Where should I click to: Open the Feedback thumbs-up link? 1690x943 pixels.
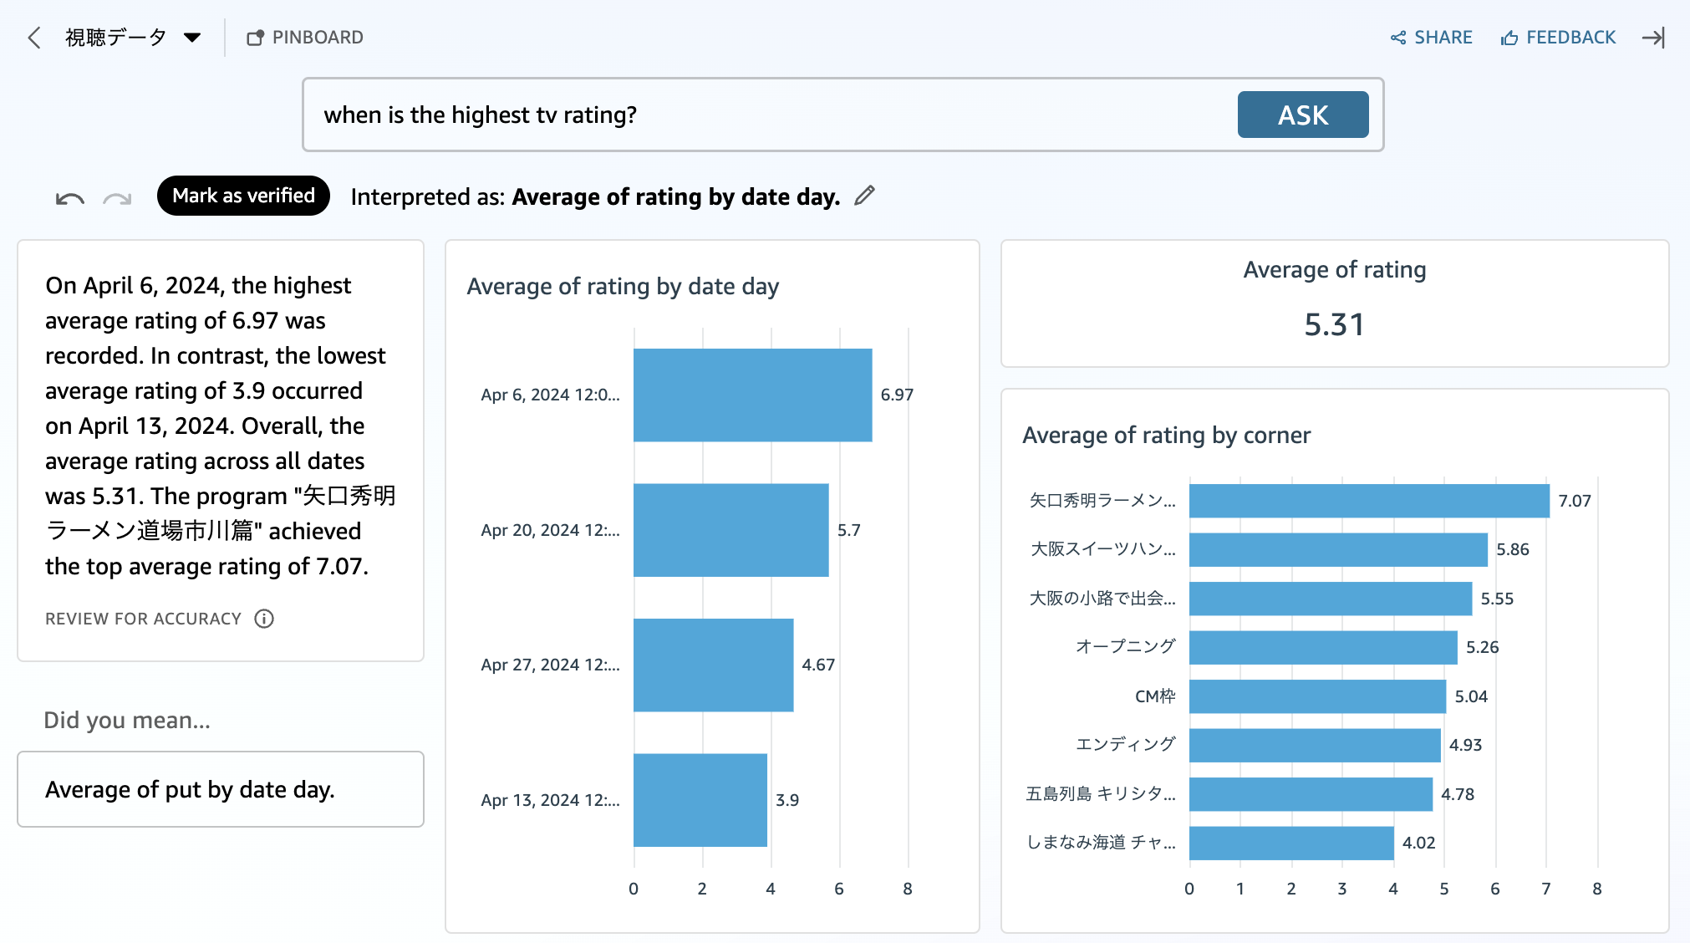[1558, 38]
